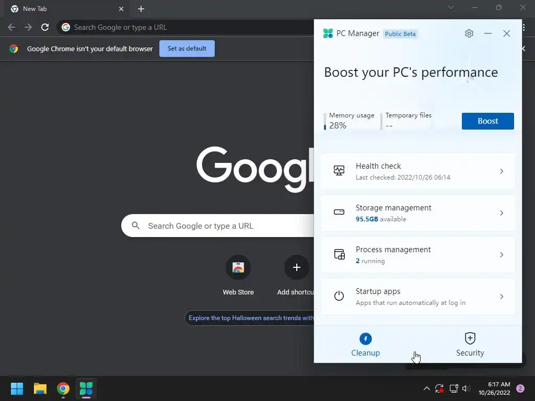Click the Memory usage bar indicator
Image resolution: width=535 pixels, height=401 pixels.
(x=325, y=121)
